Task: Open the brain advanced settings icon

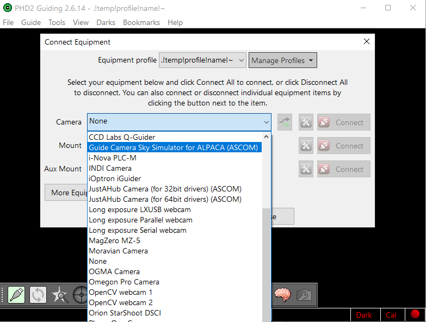Action: (x=282, y=294)
